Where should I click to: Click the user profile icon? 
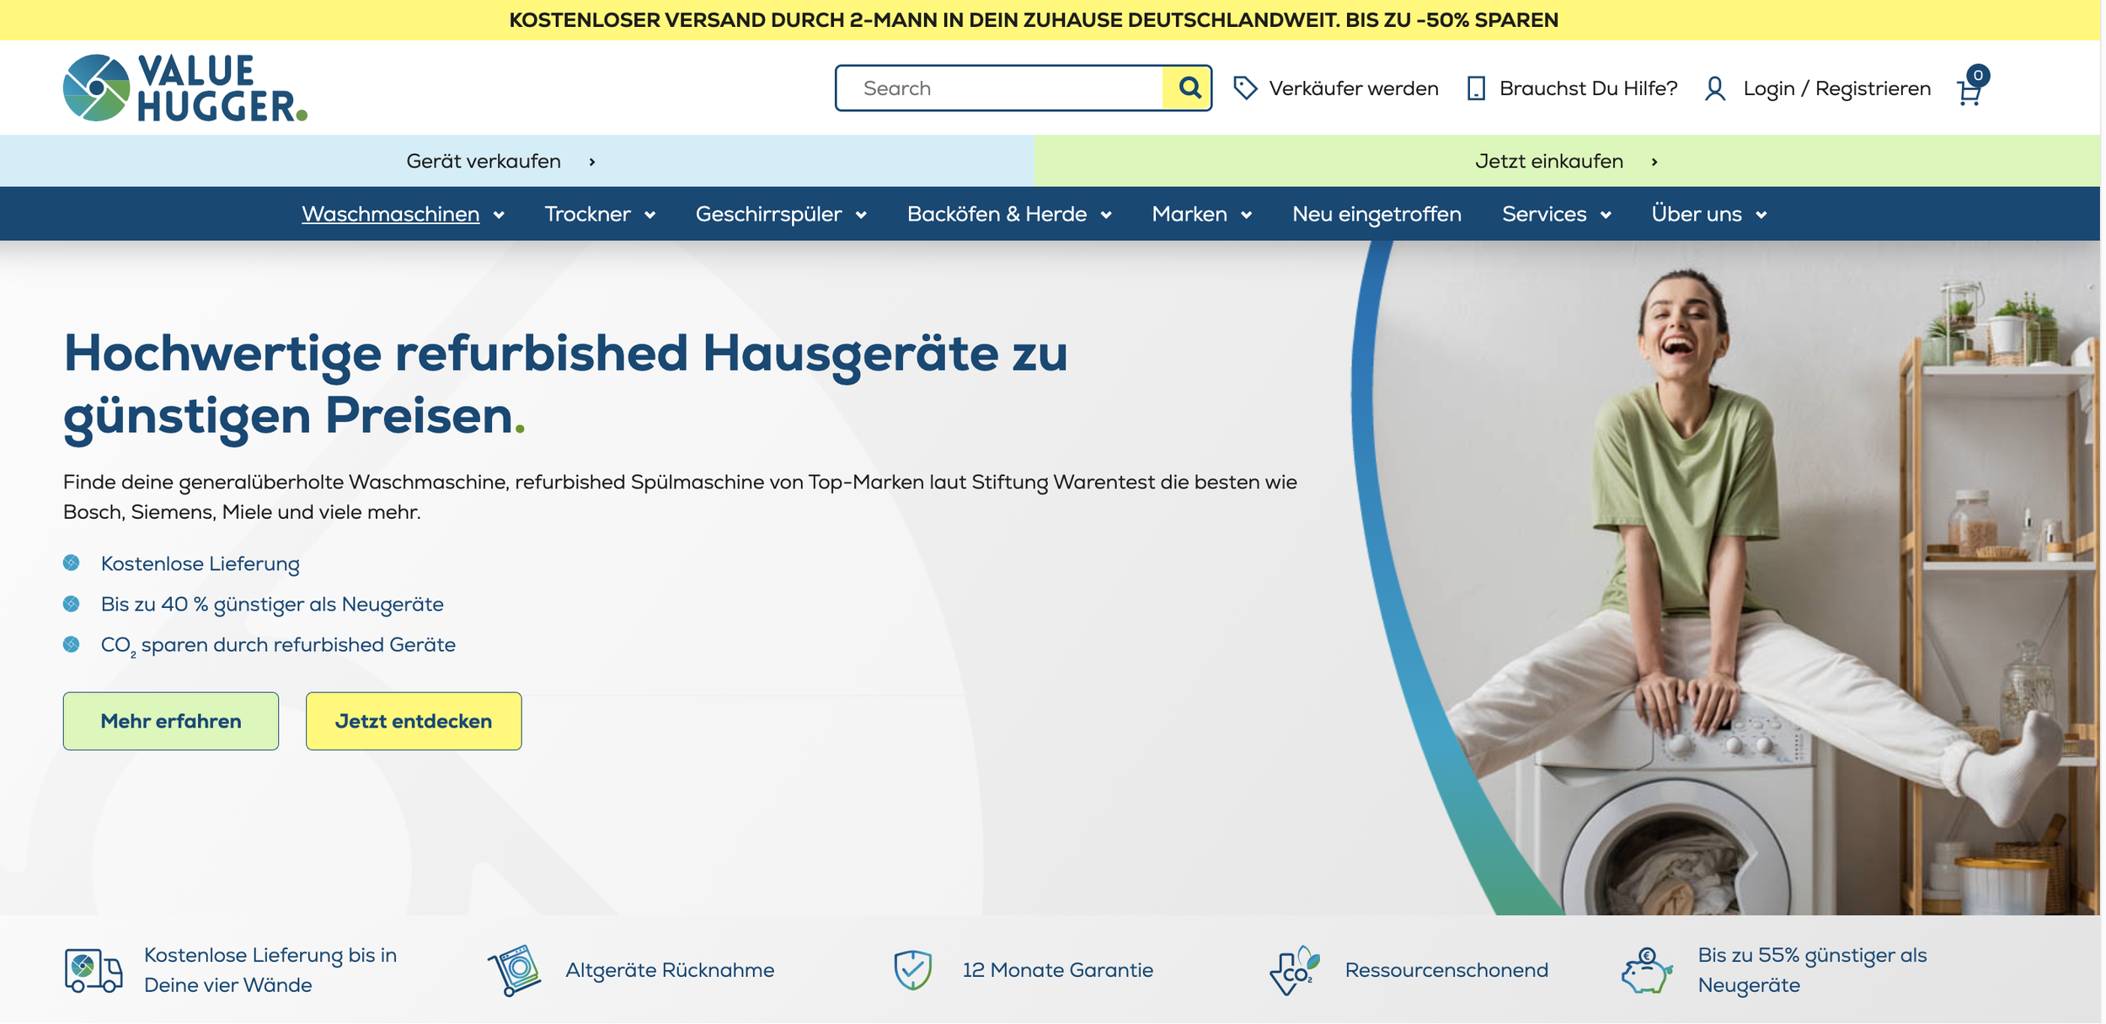tap(1715, 88)
